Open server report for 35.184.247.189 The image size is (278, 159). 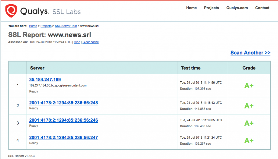(x=45, y=79)
